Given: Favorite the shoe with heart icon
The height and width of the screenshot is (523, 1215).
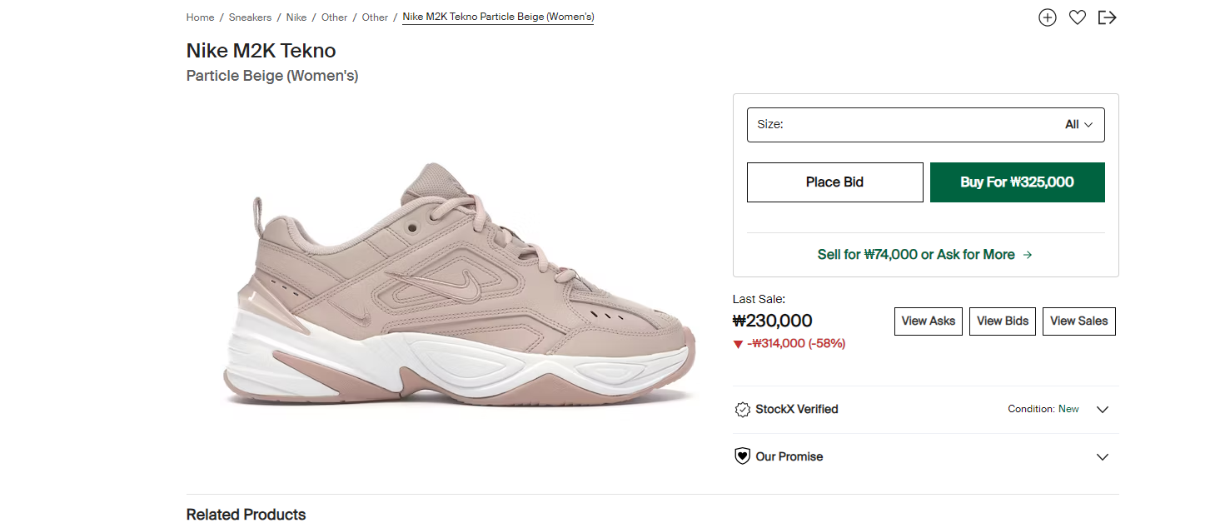Looking at the screenshot, I should point(1077,17).
